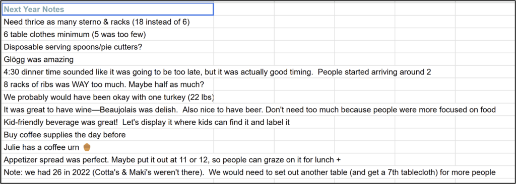Click the empty cell below the 2022 note
Screen dimensions: 516x184
(x=108, y=181)
